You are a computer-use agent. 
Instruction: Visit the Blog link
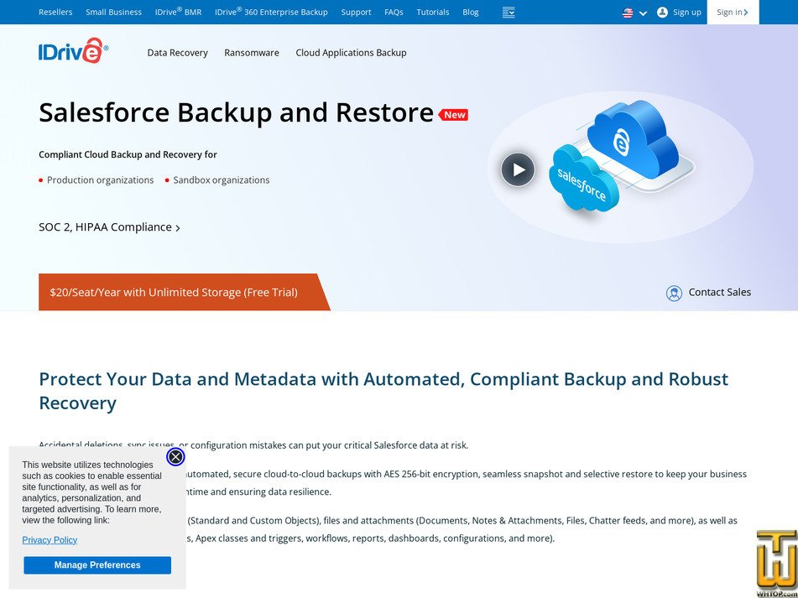tap(470, 13)
